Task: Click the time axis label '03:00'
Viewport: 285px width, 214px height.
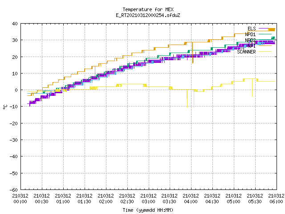Action: tap(148, 202)
